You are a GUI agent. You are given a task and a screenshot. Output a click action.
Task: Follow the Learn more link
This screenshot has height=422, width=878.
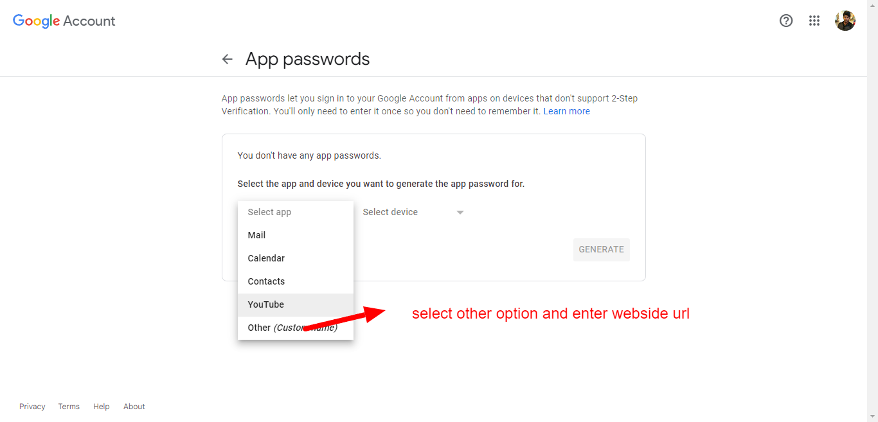click(x=566, y=111)
